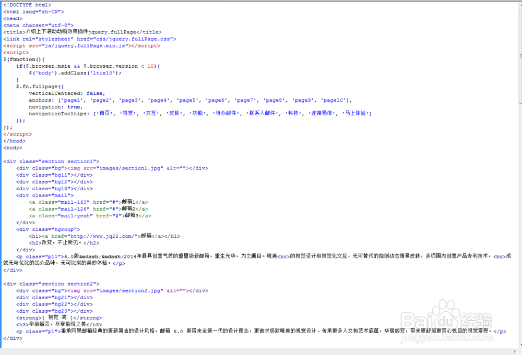Viewport: 522px width, 355px height.
Task: Click the '<html lang="zh-CN">' line
Action: click(x=33, y=11)
